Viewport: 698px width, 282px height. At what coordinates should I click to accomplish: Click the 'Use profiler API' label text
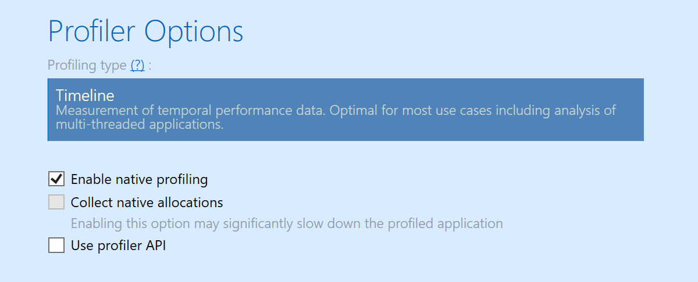[x=118, y=245]
